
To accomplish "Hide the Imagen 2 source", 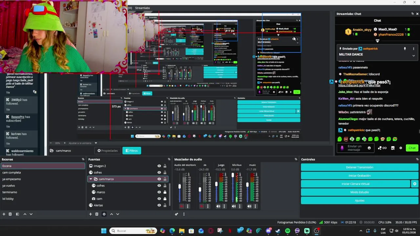I will click(159, 166).
